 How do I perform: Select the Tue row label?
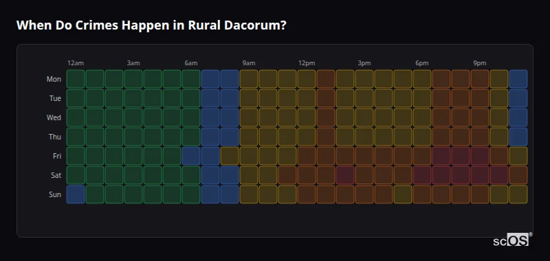click(x=55, y=98)
